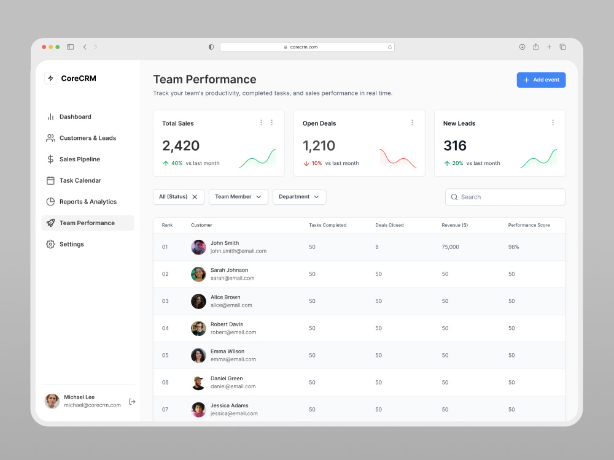The image size is (614, 460).
Task: Open the rightmost Total Sales card dots menu
Action: point(272,123)
